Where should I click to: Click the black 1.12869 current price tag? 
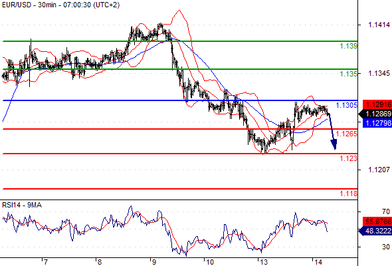click(375, 114)
